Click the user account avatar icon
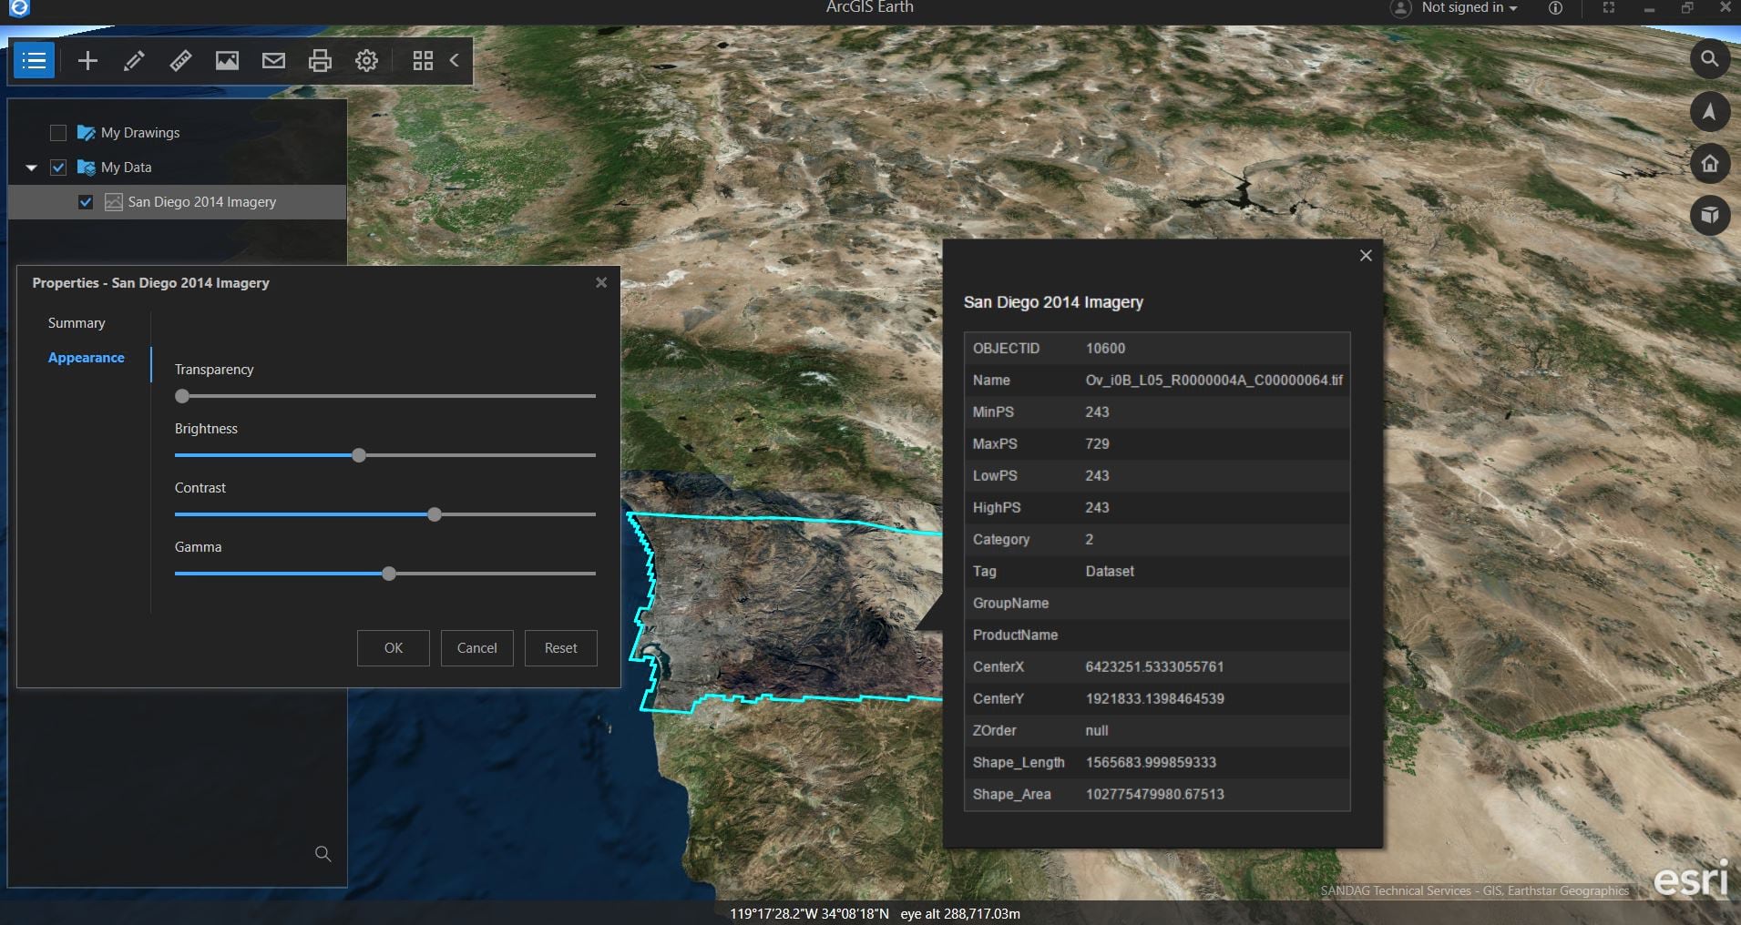 click(1400, 8)
